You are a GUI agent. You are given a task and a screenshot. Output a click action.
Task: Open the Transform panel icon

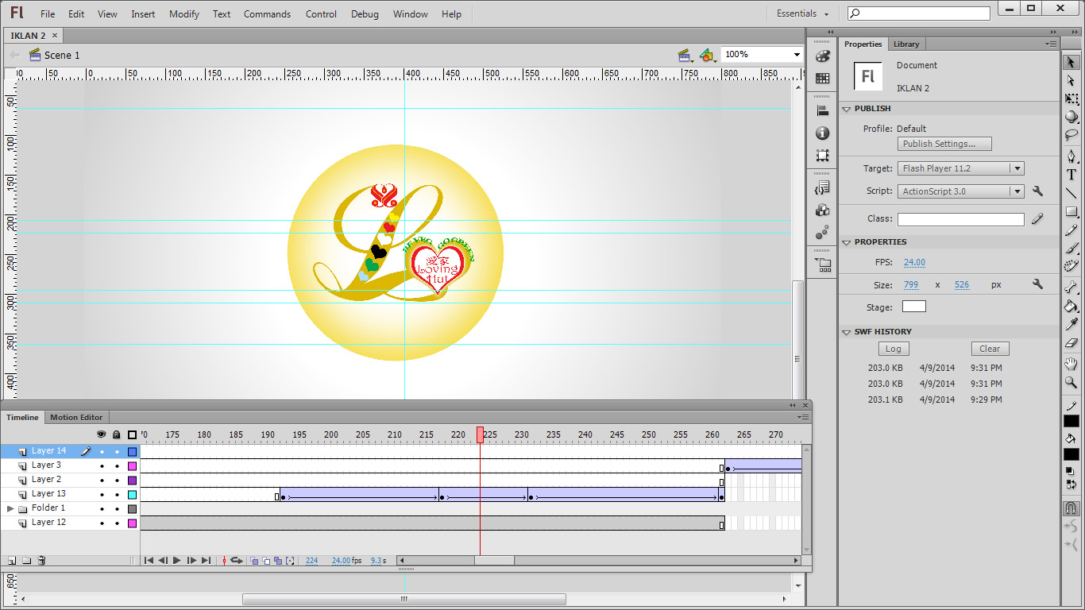tap(822, 156)
